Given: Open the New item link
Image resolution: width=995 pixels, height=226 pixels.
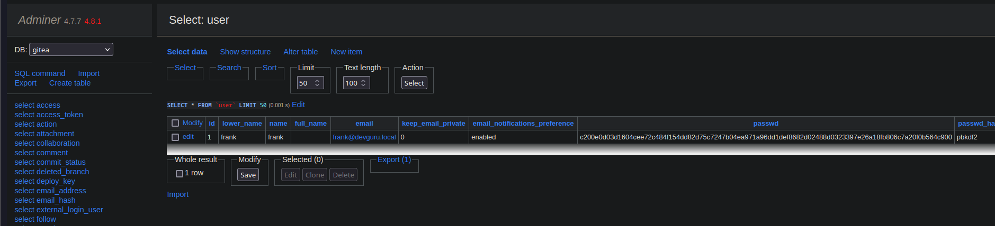Looking at the screenshot, I should pyautogui.click(x=346, y=52).
